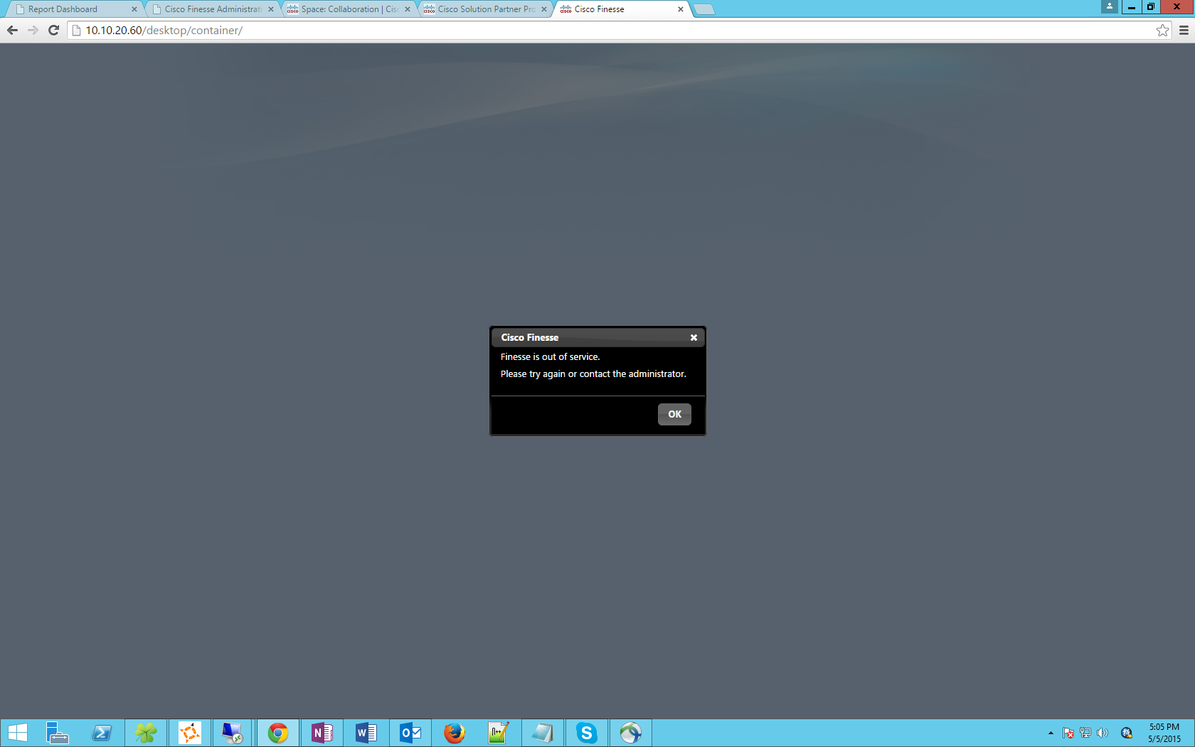This screenshot has width=1195, height=747.
Task: Show hidden system tray icons
Action: coord(1051,733)
